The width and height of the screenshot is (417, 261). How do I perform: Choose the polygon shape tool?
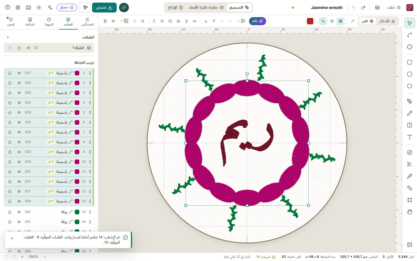(x=409, y=86)
